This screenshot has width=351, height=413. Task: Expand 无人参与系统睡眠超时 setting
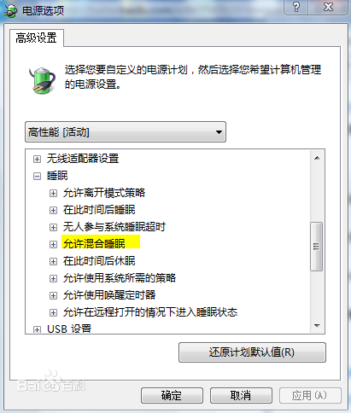(53, 227)
